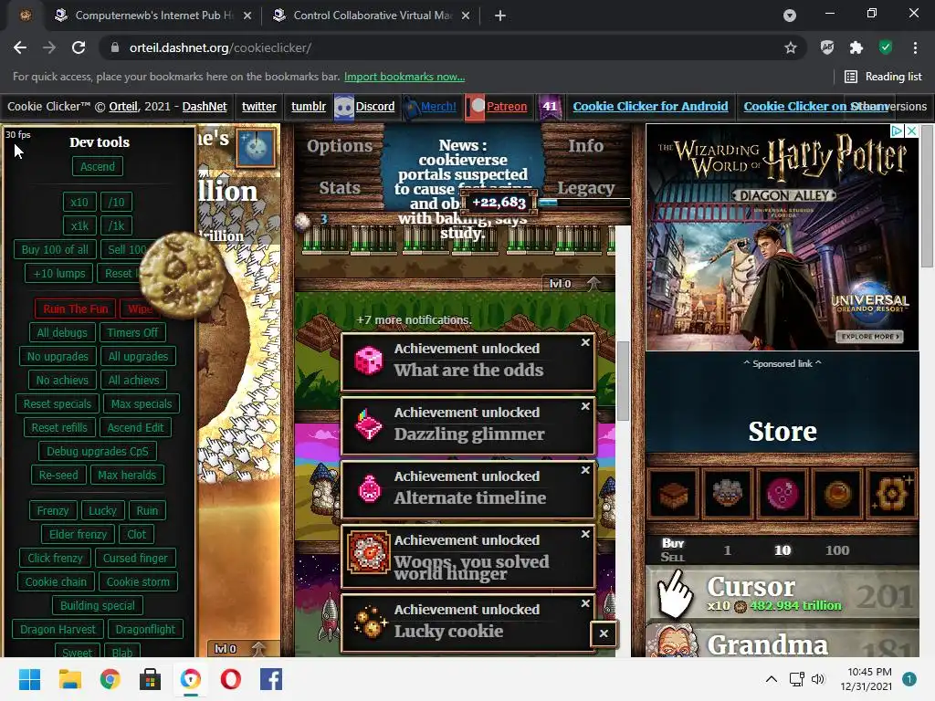Screen dimensions: 935x701
Task: Trigger the Frenzy buff button
Action: (53, 511)
